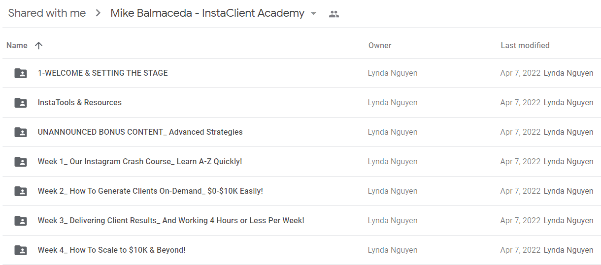Select the Week 2 Generate Clients folder icon

[x=21, y=191]
